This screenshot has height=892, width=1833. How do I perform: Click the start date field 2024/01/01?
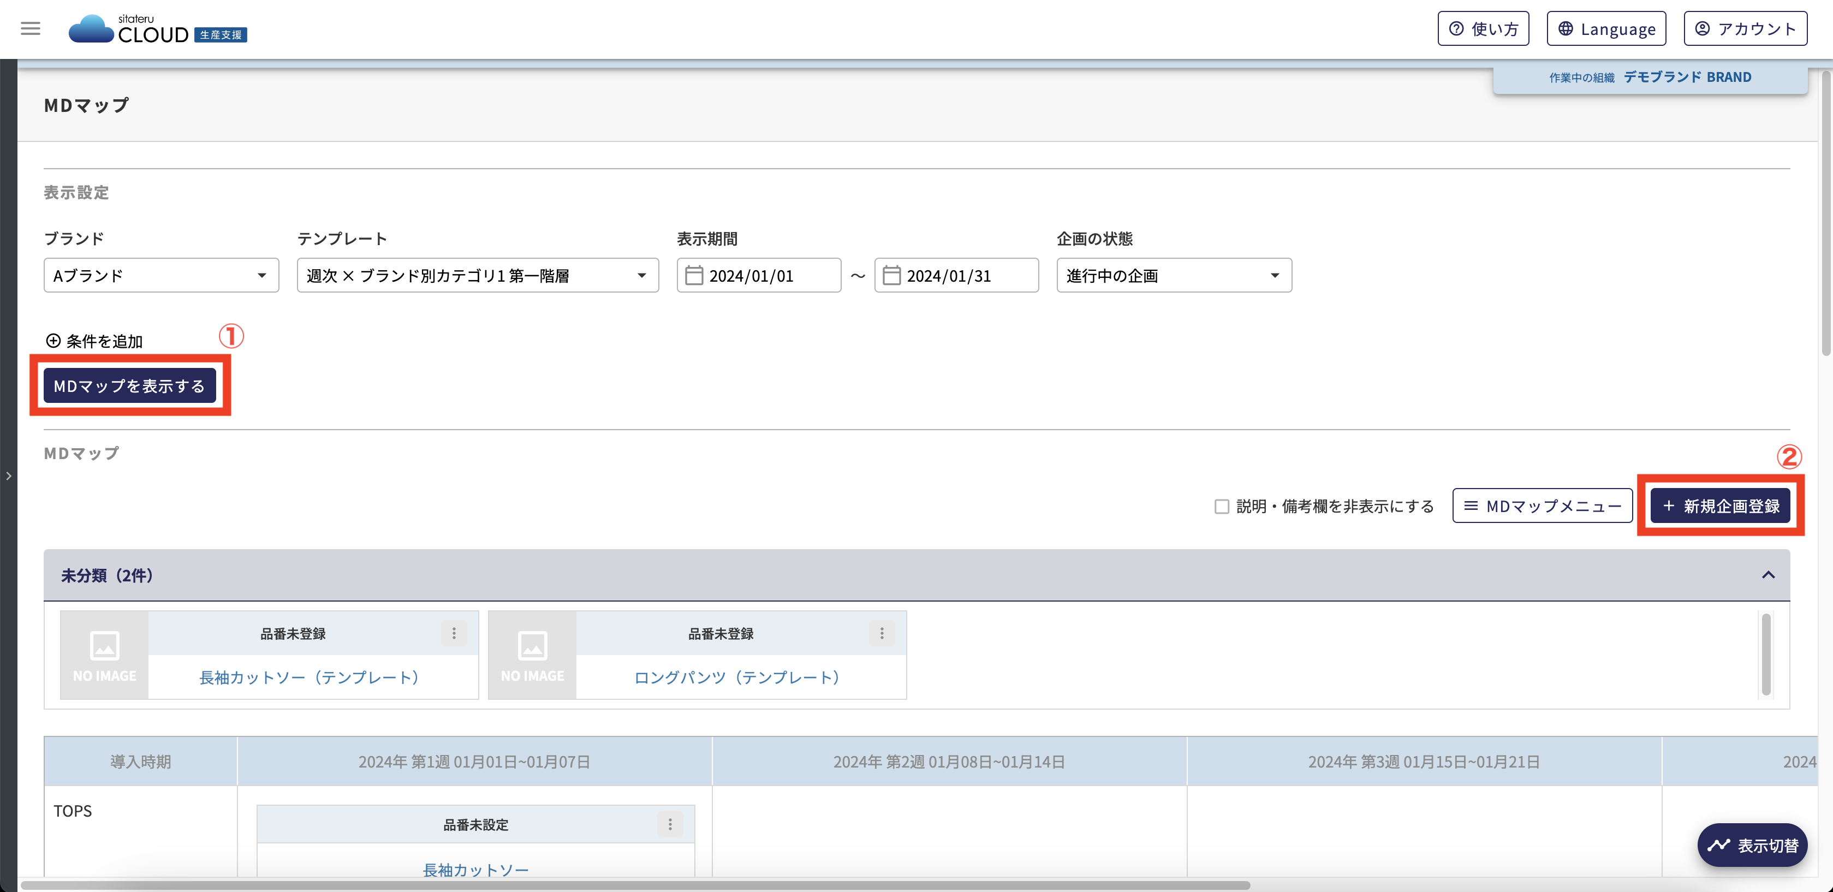[759, 276]
